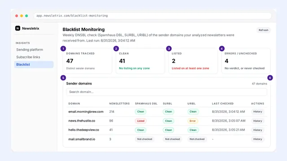287x161 pixels.
Task: Click the SURBL Clean badge for news.thehustle.co
Action: pyautogui.click(x=169, y=121)
